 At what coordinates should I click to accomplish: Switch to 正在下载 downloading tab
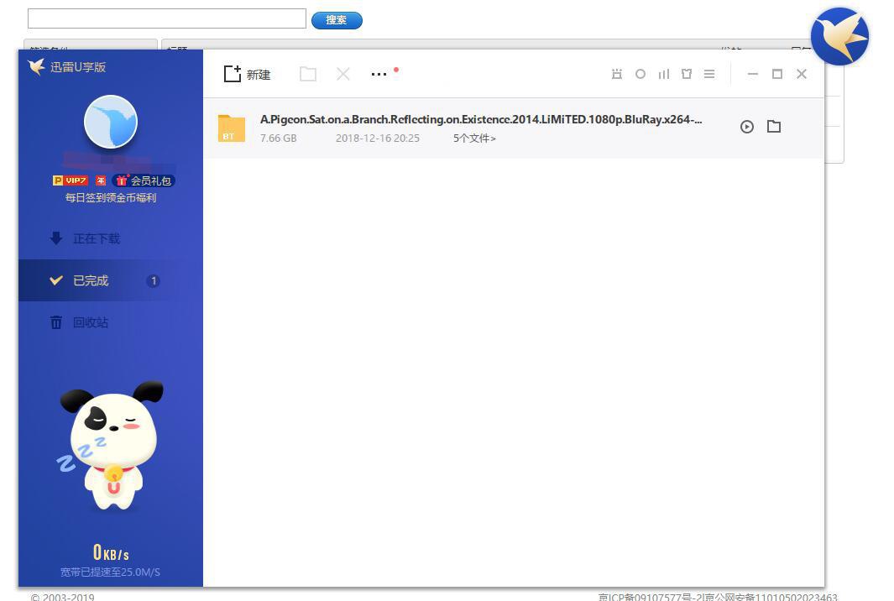pos(96,238)
